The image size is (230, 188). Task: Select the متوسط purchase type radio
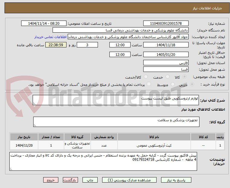[173, 84]
